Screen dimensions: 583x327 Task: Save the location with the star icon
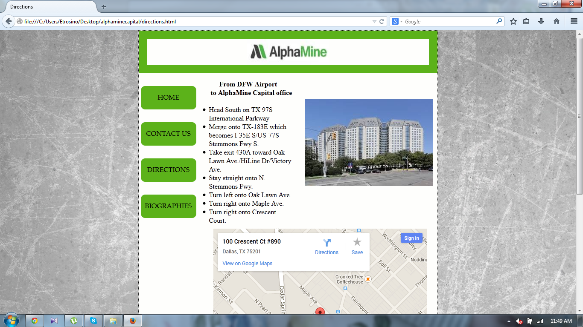(357, 242)
